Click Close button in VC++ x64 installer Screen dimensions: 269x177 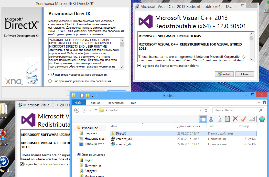point(245,74)
